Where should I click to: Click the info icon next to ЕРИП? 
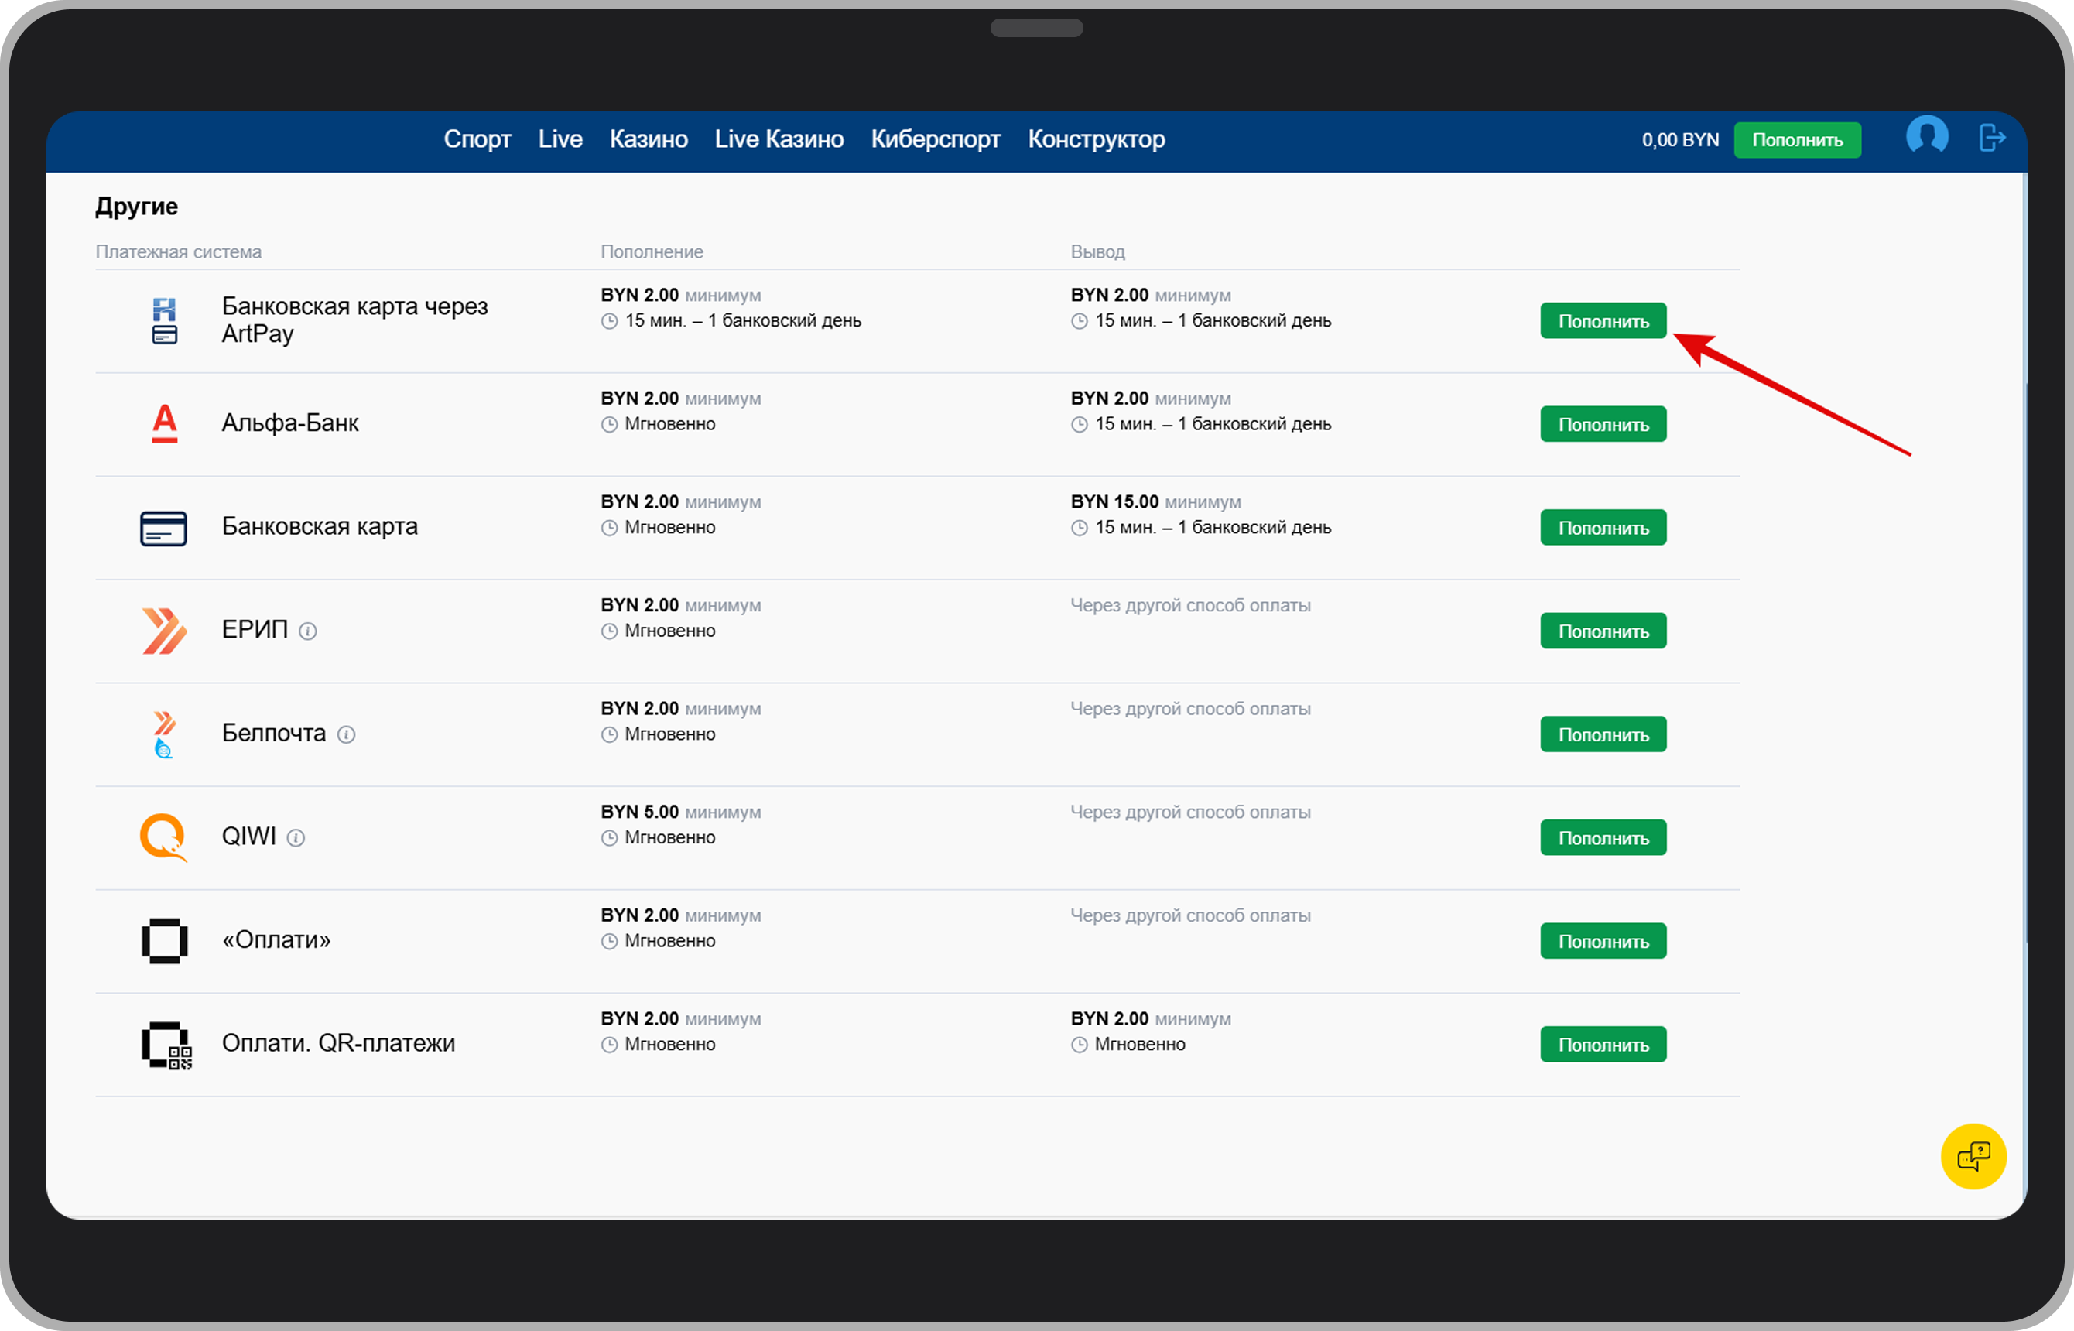point(308,631)
